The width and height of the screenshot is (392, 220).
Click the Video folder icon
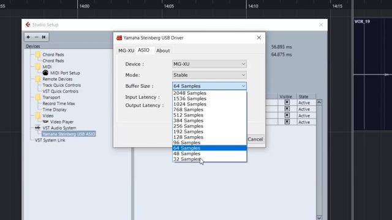click(x=38, y=116)
